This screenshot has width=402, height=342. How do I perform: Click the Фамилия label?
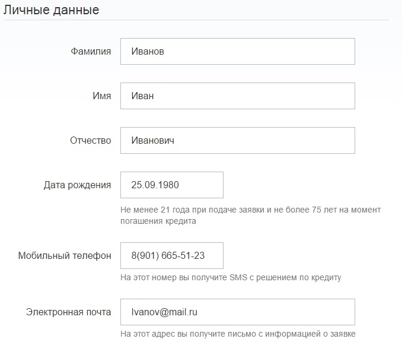tap(90, 52)
